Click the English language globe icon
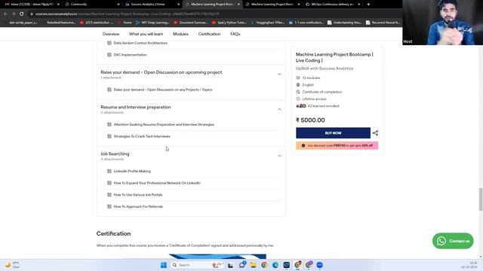The width and height of the screenshot is (483, 271). [x=298, y=85]
